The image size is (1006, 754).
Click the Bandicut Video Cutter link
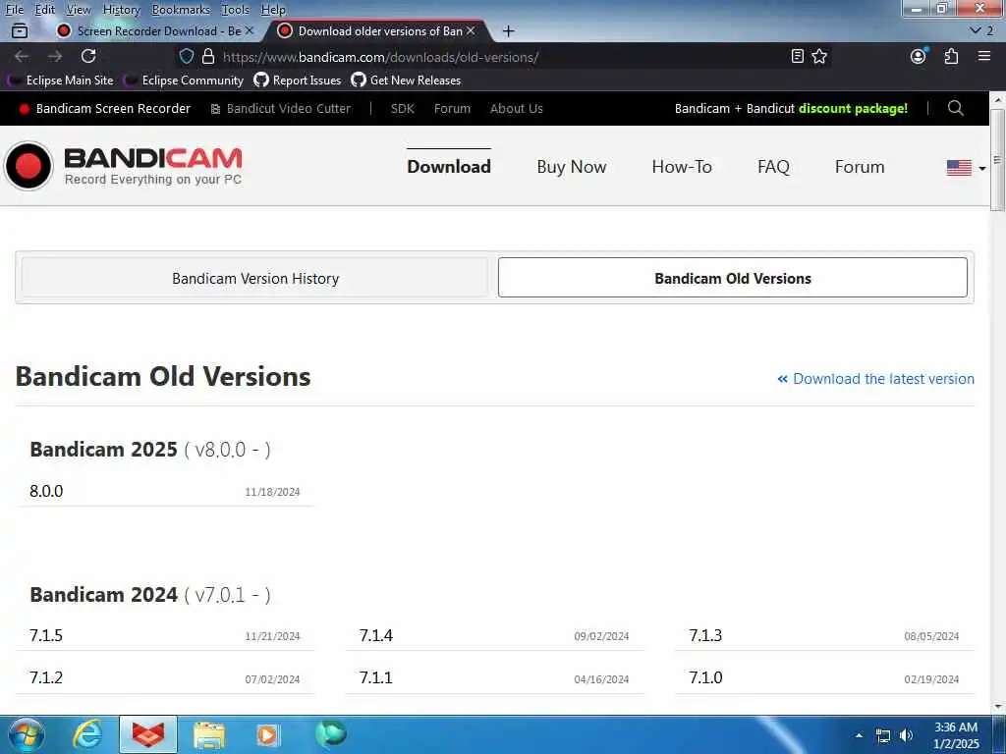pyautogui.click(x=281, y=108)
